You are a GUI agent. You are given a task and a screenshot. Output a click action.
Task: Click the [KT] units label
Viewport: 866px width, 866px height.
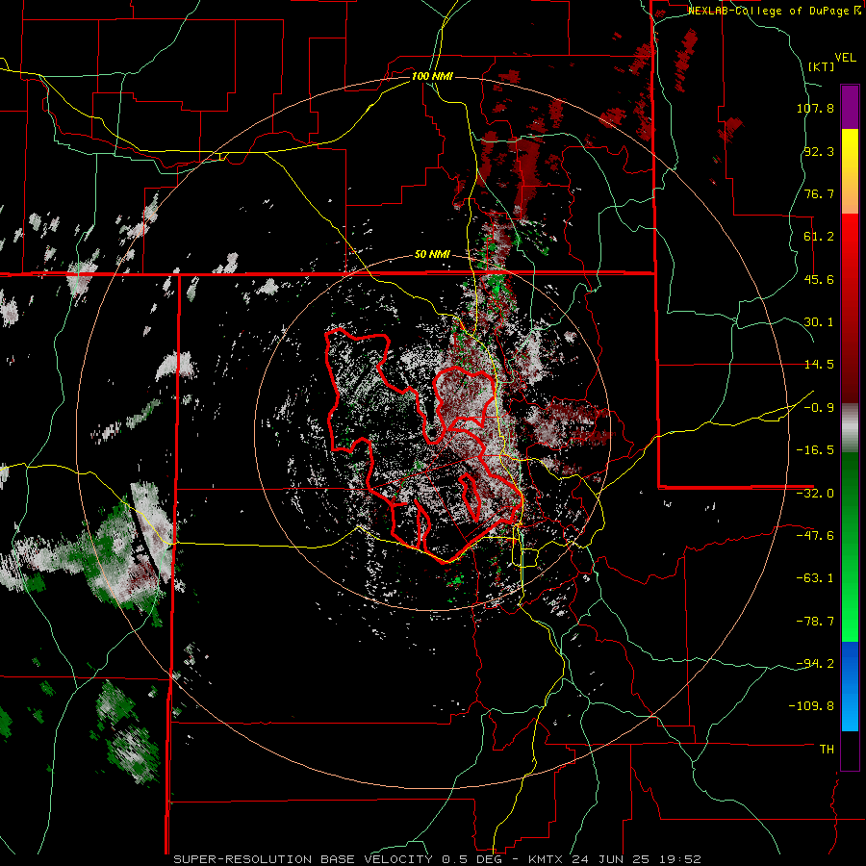(x=822, y=66)
